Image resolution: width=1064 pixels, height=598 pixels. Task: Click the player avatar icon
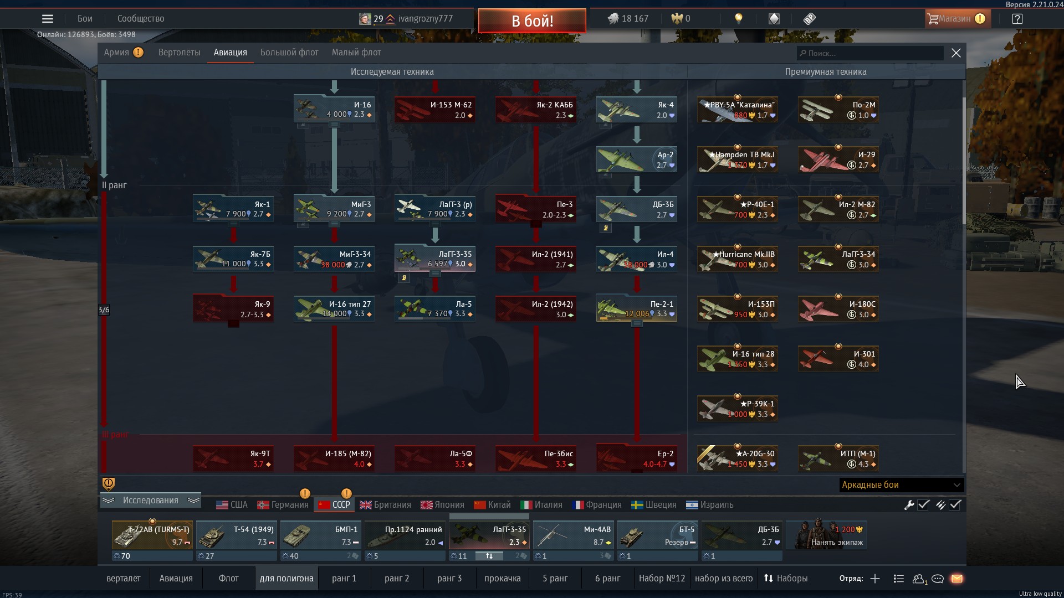coord(365,19)
